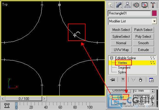
Task: Click frame 60 on the timeline
Action: (60, 107)
